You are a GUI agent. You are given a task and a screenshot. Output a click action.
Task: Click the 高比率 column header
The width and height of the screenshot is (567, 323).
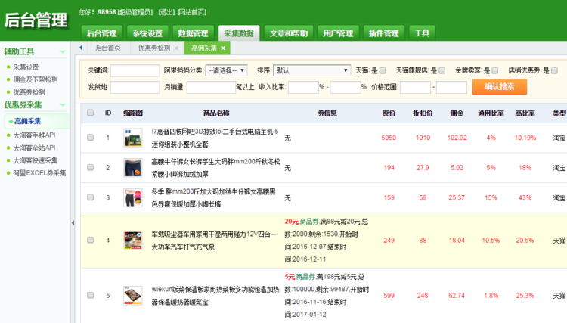(x=525, y=113)
